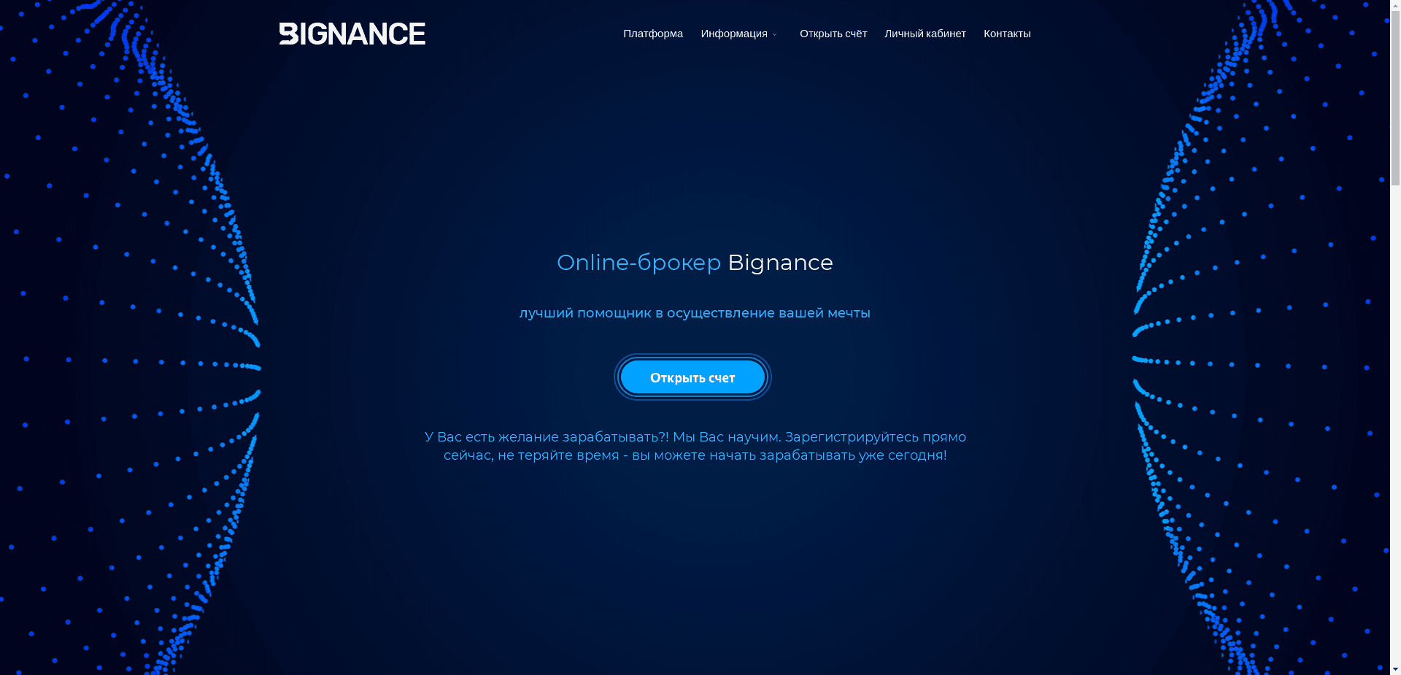The image size is (1401, 675).
Task: Click the stylized B letter in the logo
Action: (290, 33)
